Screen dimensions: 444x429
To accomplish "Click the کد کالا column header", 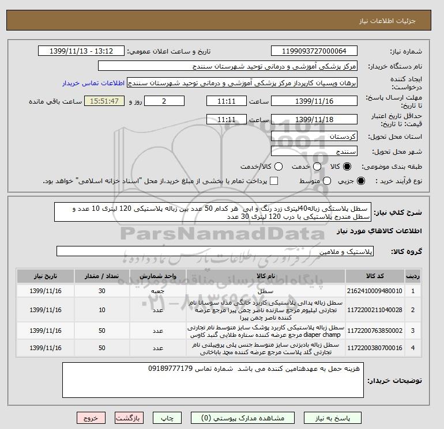I will tap(375, 276).
